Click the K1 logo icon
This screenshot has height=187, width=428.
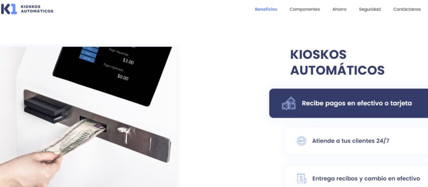click(x=9, y=9)
